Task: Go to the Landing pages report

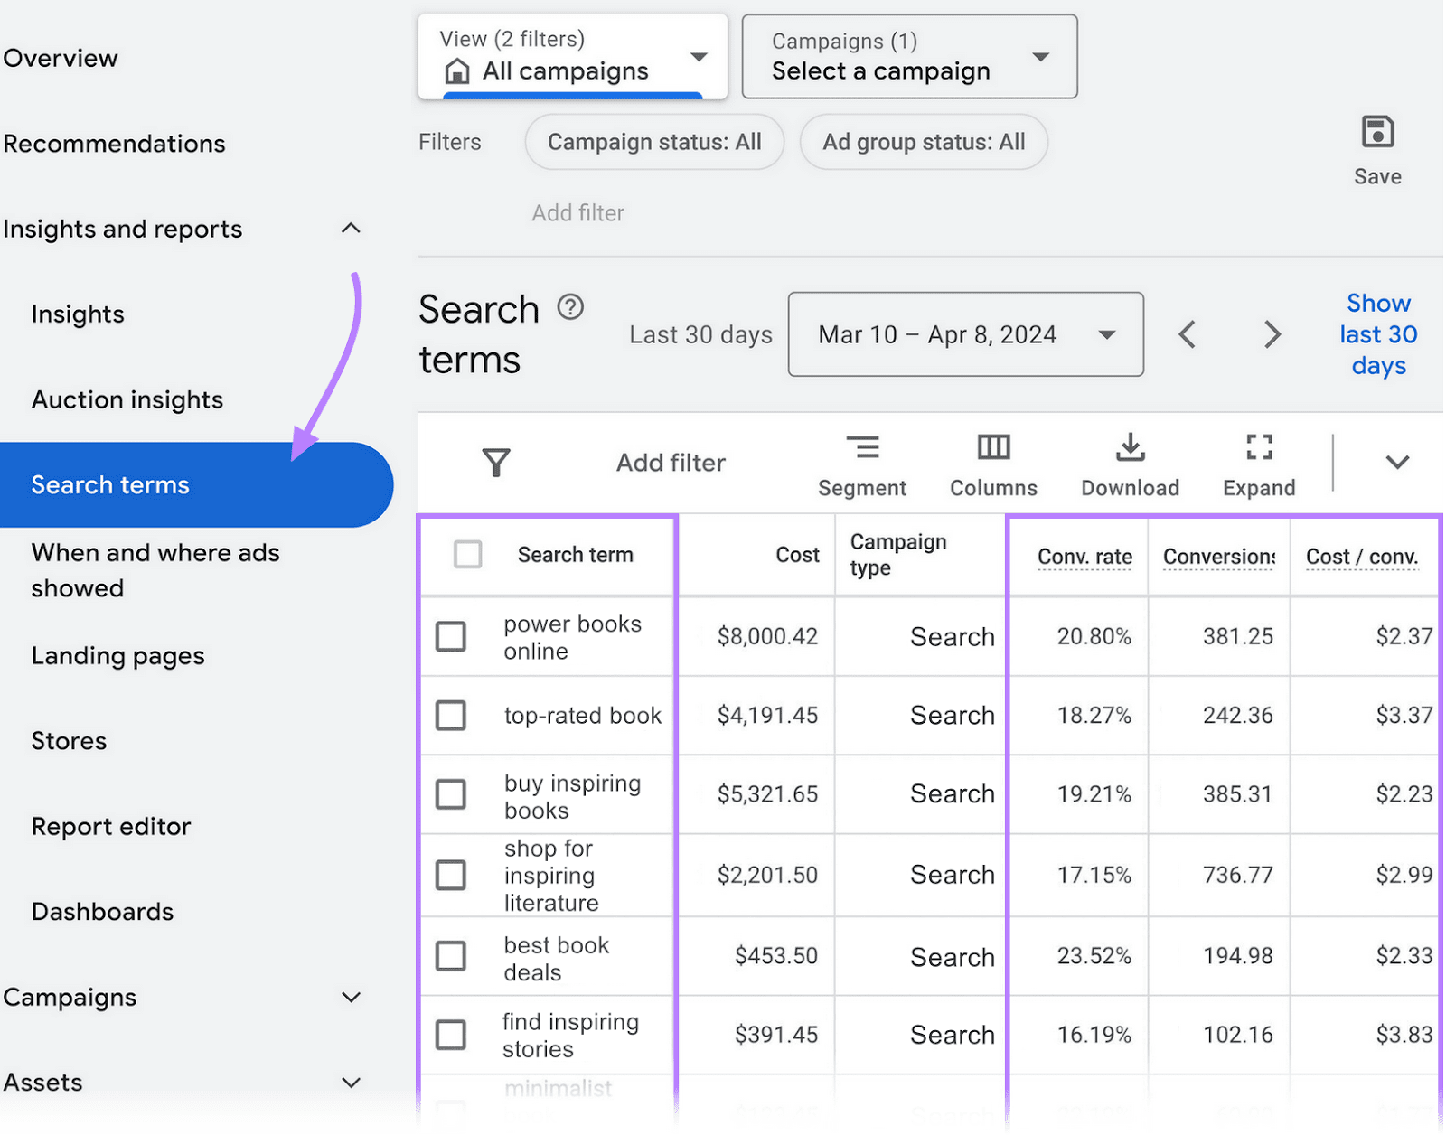Action: coord(117,656)
